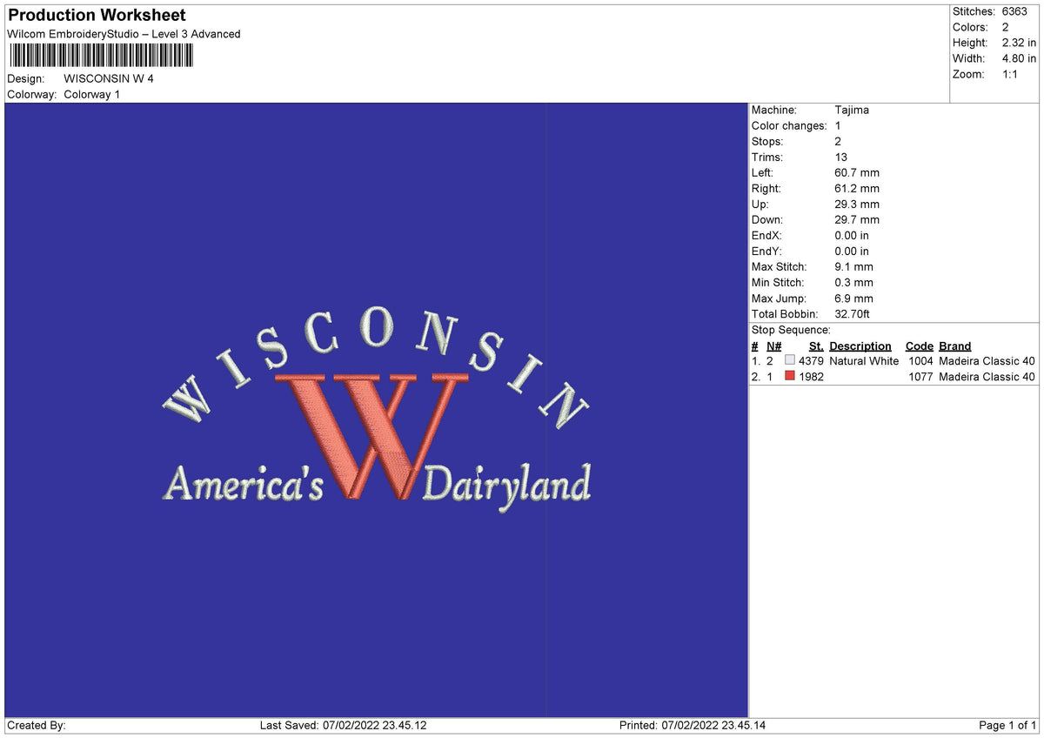Click the thread code 1004 cell
The width and height of the screenshot is (1044, 738).
point(920,360)
